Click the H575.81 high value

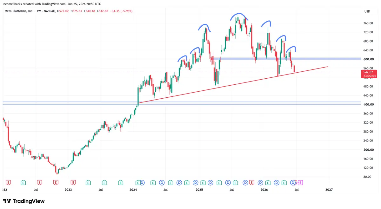tap(76, 11)
